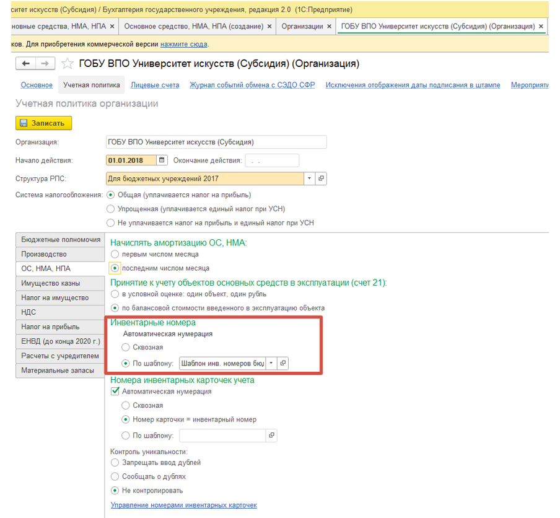Viewport: 560px width, 518px height.
Task: Switch to Основное средство, НМА, НПА (создание) tab
Action: point(193,27)
